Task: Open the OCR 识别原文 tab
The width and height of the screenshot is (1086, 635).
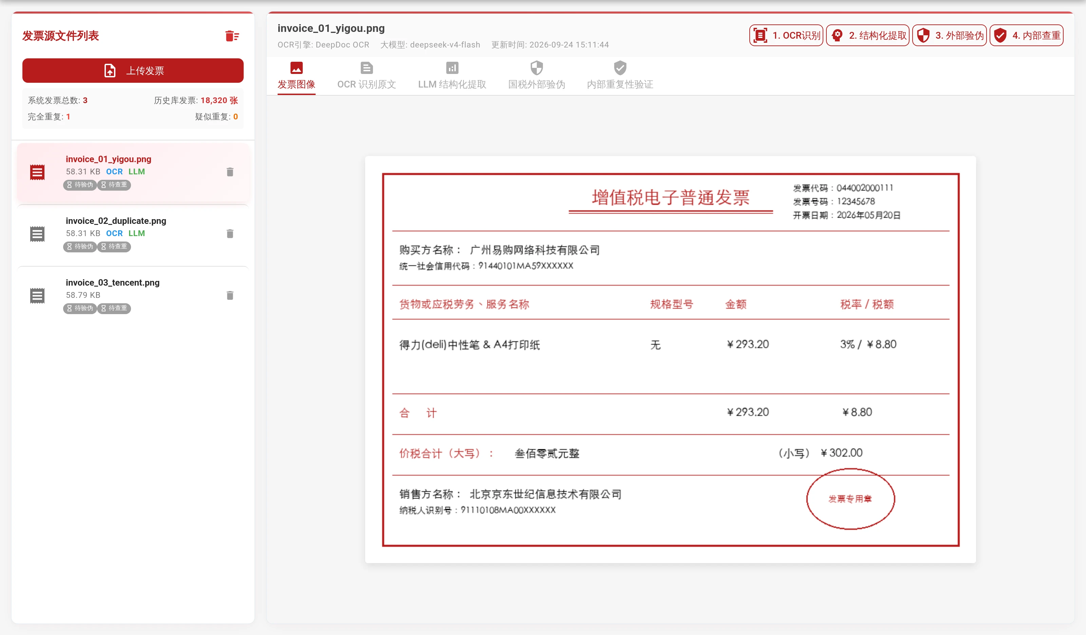Action: click(x=366, y=76)
